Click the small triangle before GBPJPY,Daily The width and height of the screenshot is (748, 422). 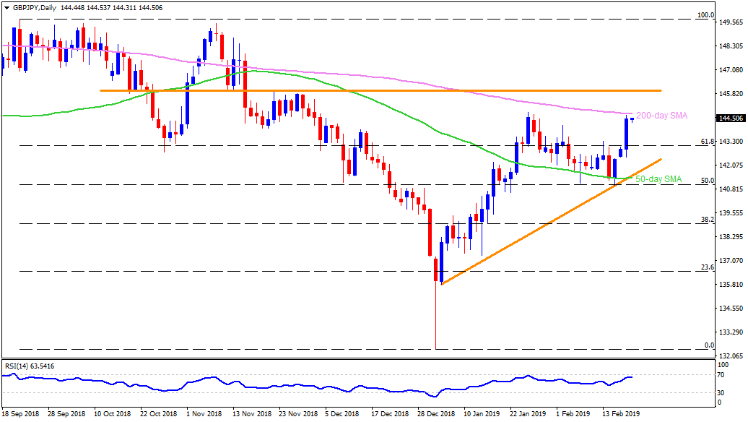6,5
